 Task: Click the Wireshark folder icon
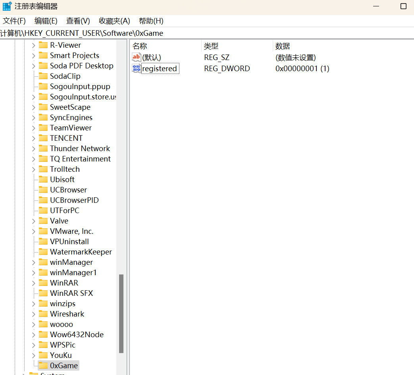pos(43,314)
